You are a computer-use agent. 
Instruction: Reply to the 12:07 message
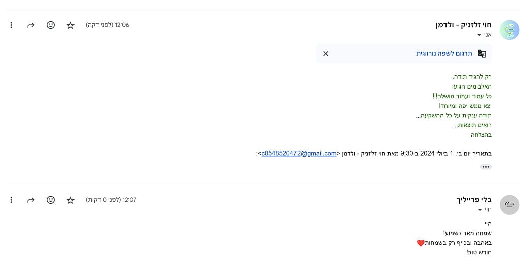(31, 200)
